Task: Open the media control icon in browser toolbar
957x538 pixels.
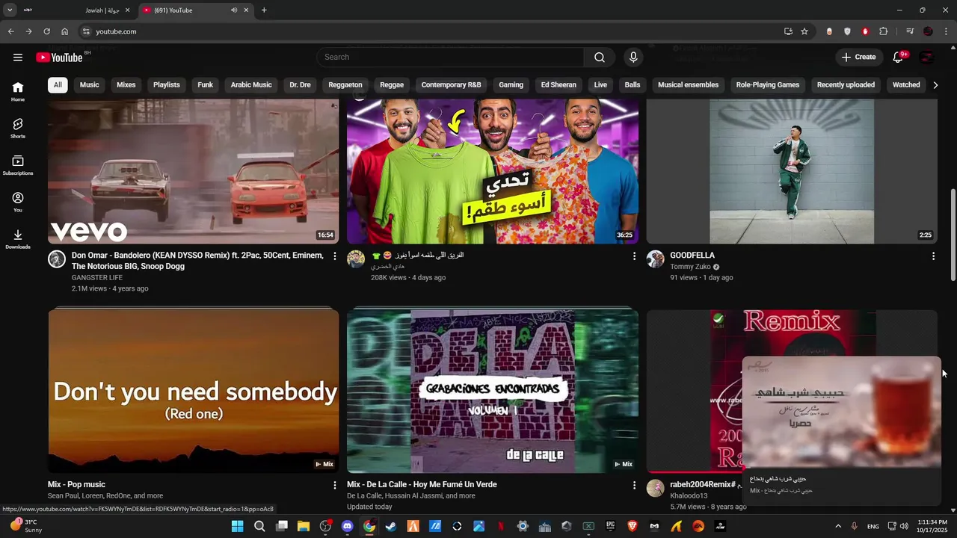Action: (x=910, y=31)
